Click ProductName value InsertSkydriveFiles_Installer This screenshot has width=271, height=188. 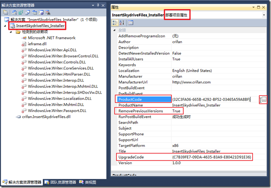(197, 105)
